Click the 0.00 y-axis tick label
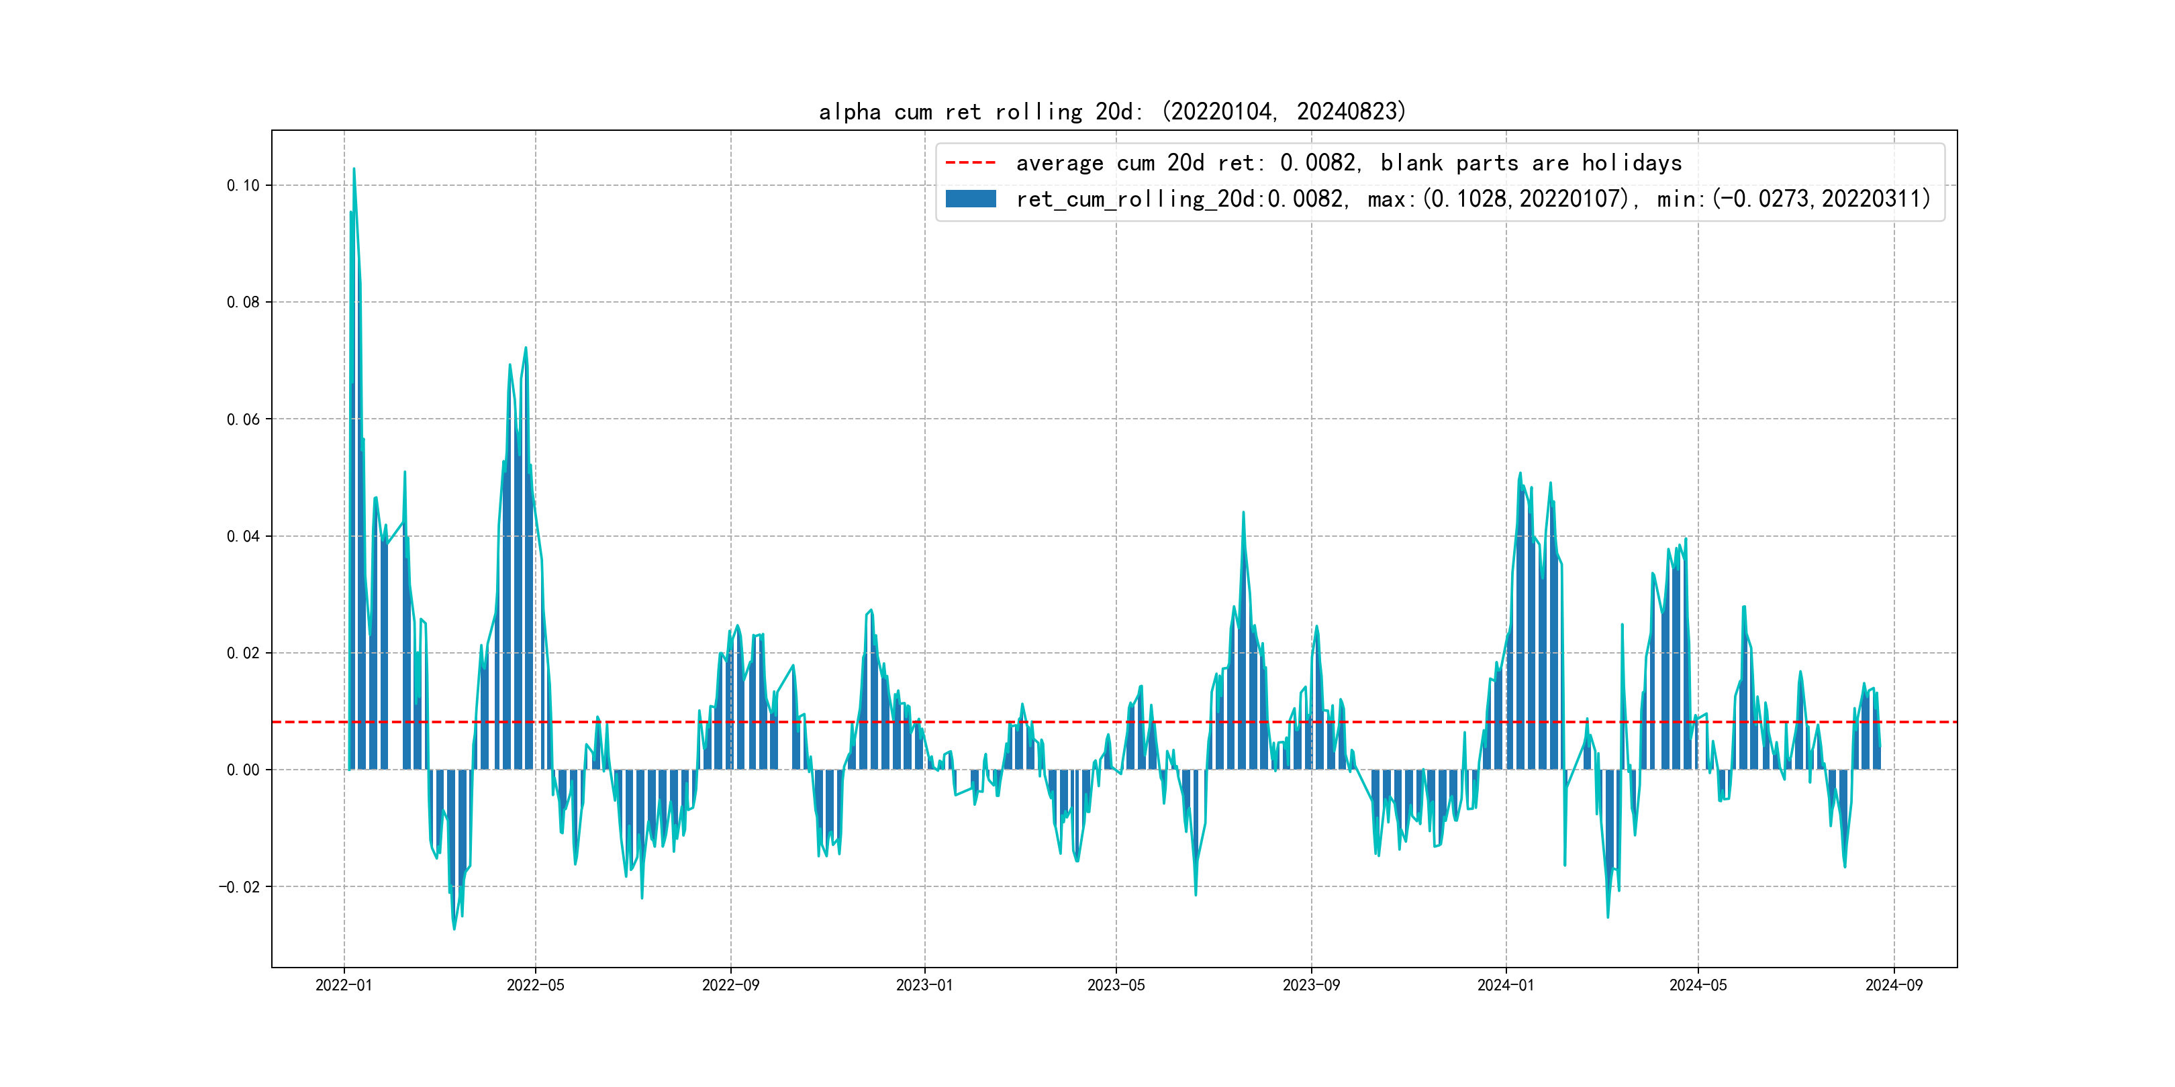2175x1087 pixels. pyautogui.click(x=242, y=770)
